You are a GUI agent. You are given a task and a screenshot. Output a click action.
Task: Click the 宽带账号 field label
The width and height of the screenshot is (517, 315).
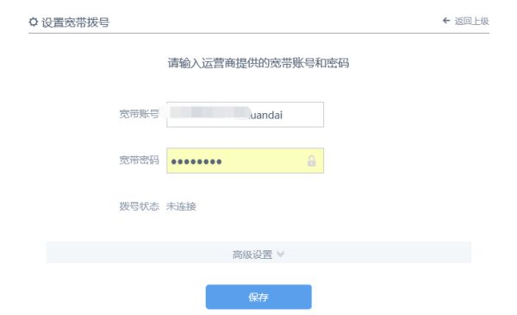coord(139,114)
